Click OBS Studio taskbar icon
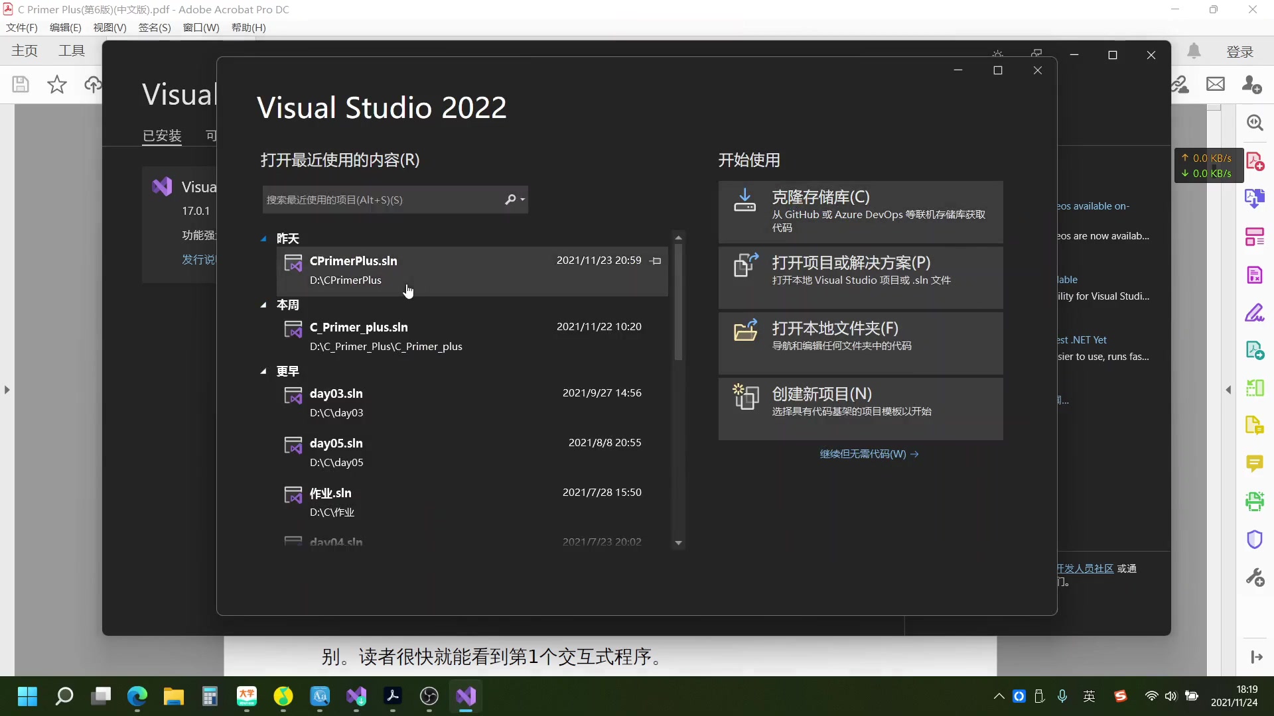 [429, 696]
